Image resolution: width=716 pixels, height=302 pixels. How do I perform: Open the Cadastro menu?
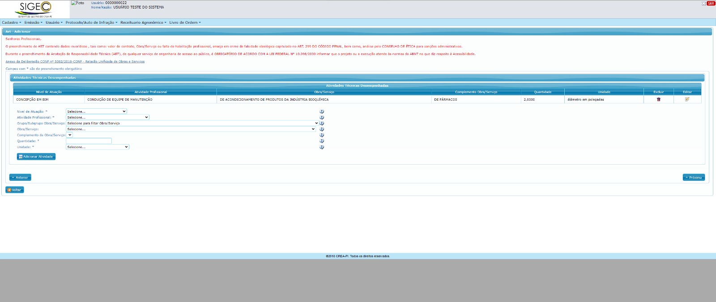pos(12,22)
